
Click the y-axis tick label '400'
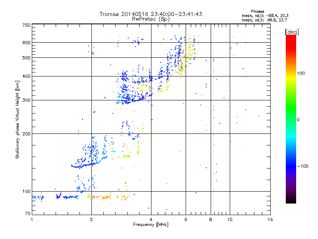tap(26, 76)
